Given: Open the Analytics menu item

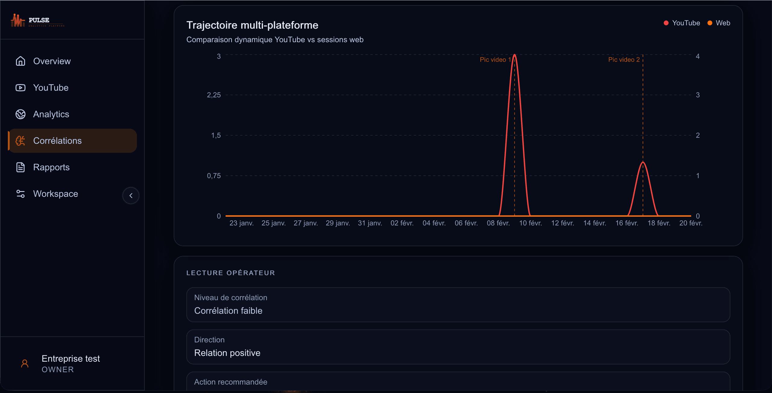Looking at the screenshot, I should (x=51, y=114).
